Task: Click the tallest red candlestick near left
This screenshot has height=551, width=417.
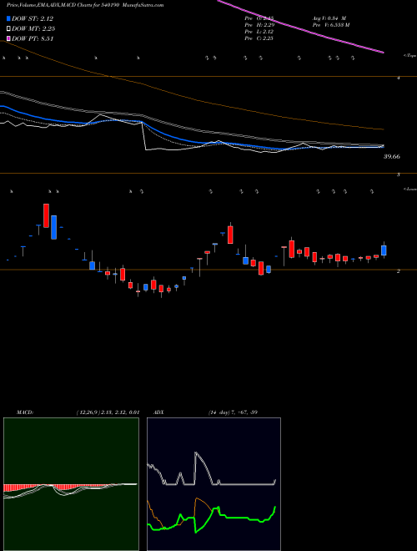Action: [46, 215]
